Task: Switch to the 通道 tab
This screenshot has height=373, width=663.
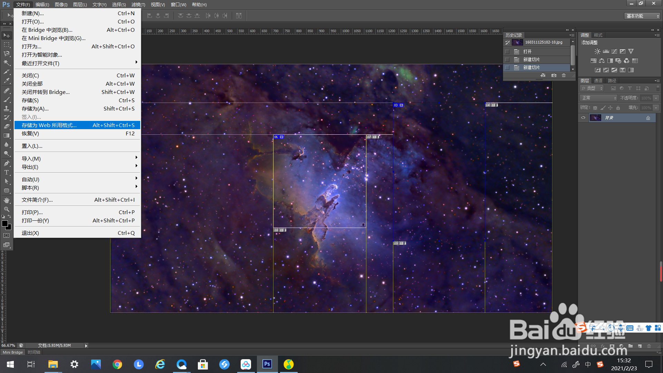Action: coord(598,80)
